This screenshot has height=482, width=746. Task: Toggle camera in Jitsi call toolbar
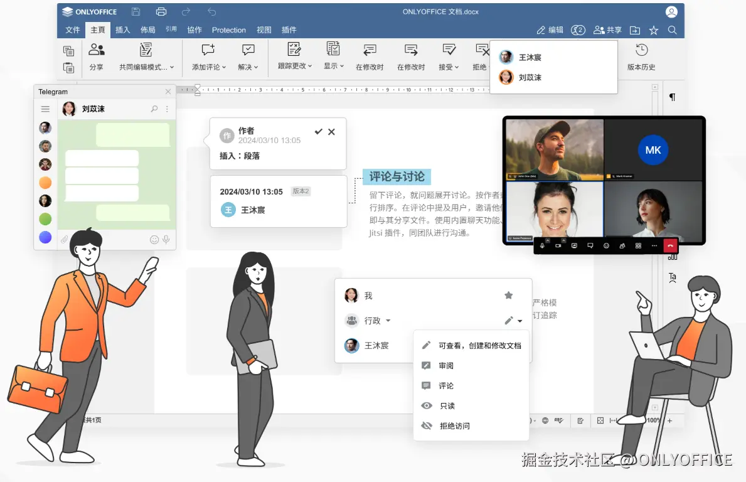click(x=558, y=245)
